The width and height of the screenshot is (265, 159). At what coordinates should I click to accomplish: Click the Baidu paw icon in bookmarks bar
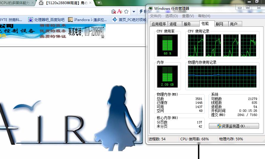[30, 20]
